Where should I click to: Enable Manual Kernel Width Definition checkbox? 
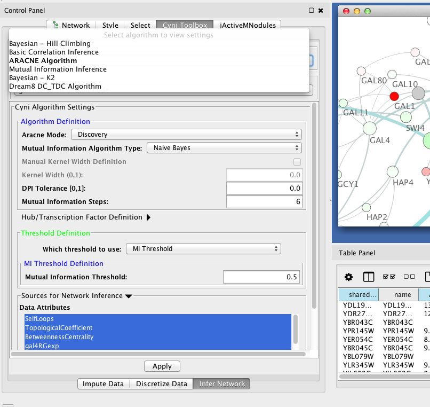point(297,162)
